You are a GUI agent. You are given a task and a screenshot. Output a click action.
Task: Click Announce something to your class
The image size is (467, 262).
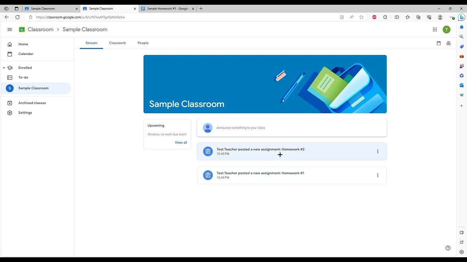(x=292, y=128)
